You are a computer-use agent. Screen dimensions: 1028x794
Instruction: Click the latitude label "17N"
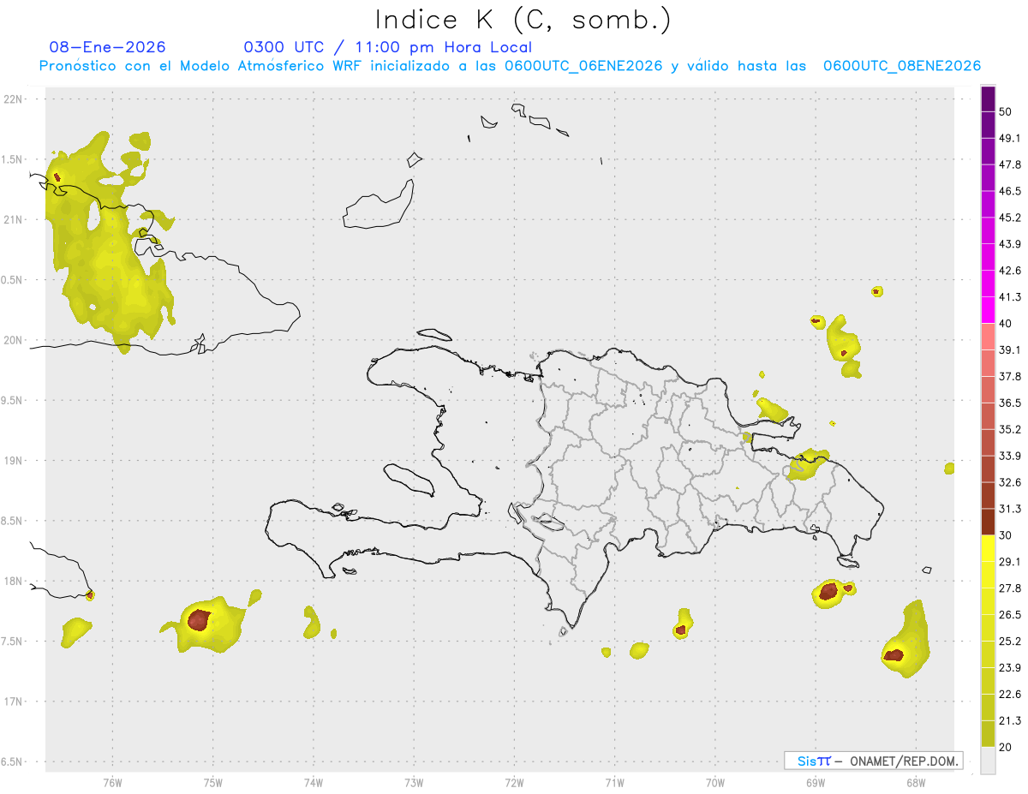[14, 701]
